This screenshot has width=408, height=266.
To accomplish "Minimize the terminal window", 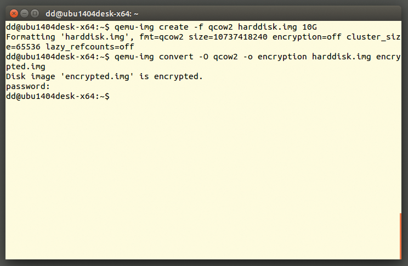I will coord(24,13).
